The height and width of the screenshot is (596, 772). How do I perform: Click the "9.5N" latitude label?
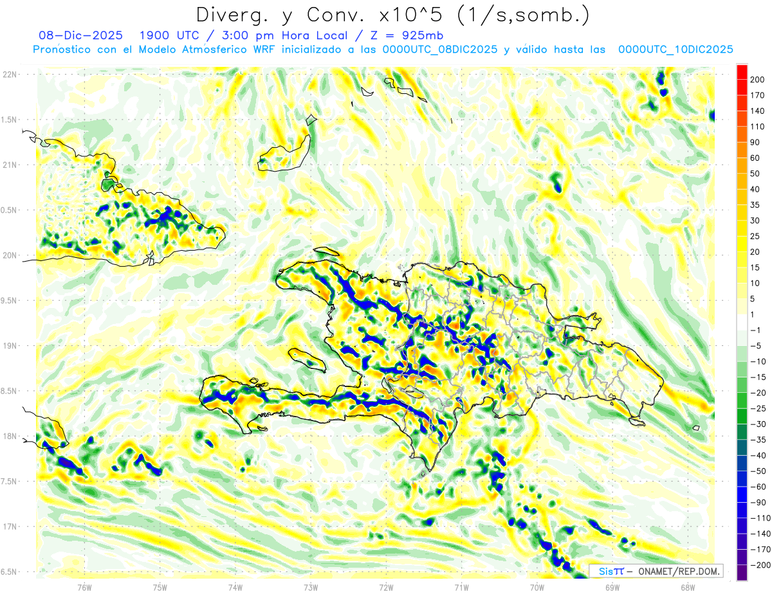[x=10, y=300]
